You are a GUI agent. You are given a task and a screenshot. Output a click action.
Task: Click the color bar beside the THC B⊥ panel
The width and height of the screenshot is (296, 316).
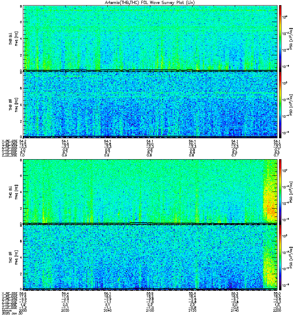click(280, 192)
